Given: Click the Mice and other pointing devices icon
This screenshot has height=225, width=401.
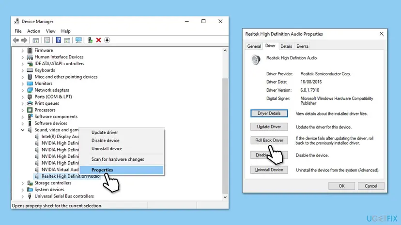Looking at the screenshot, I should tap(30, 77).
